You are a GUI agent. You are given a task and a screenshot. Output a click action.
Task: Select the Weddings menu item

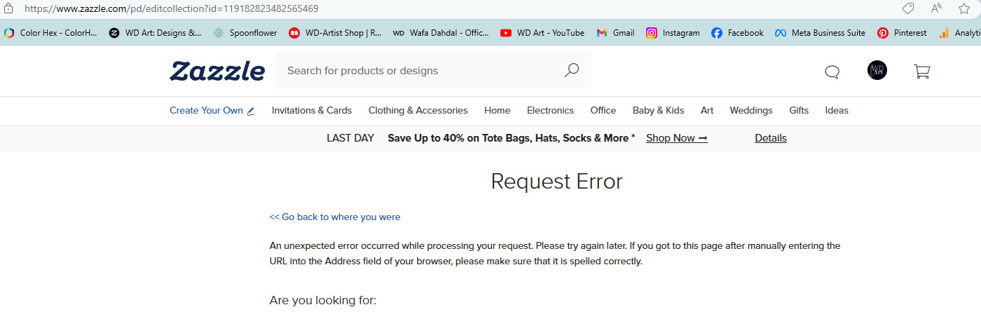751,110
